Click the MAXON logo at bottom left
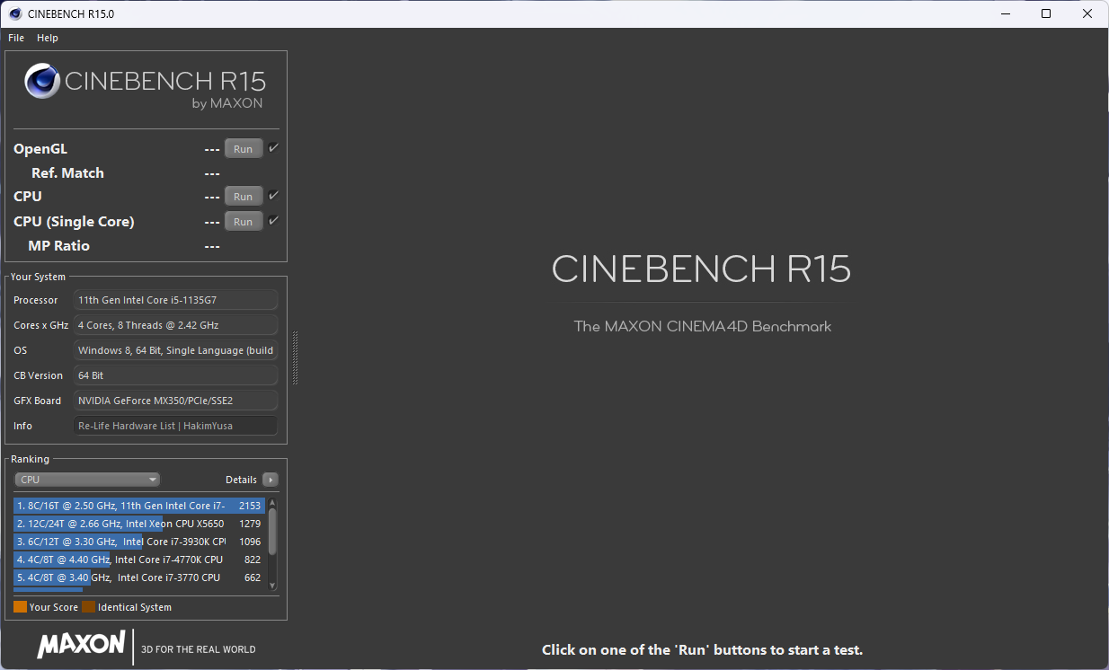1109x670 pixels. [81, 644]
